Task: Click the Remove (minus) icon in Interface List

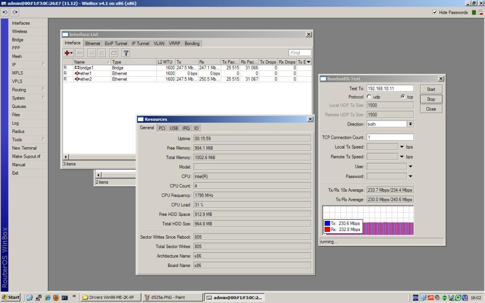Action: pyautogui.click(x=80, y=53)
